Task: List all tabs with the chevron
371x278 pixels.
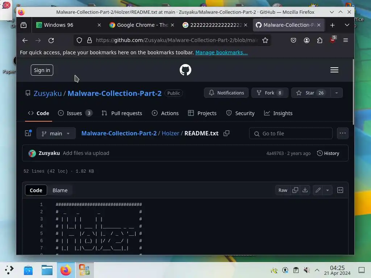Action: [x=347, y=25]
